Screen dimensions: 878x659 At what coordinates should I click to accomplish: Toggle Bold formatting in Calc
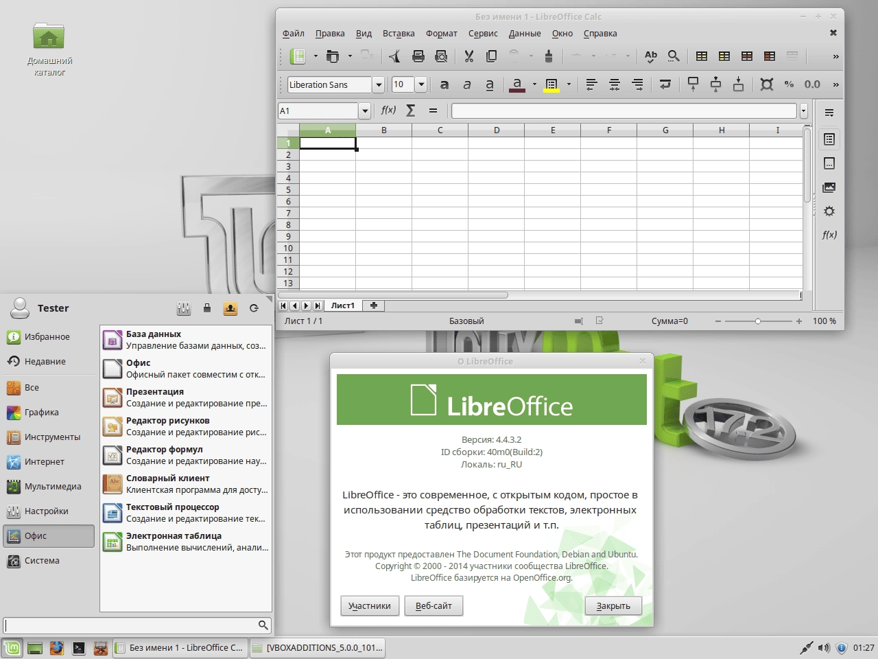[x=444, y=84]
